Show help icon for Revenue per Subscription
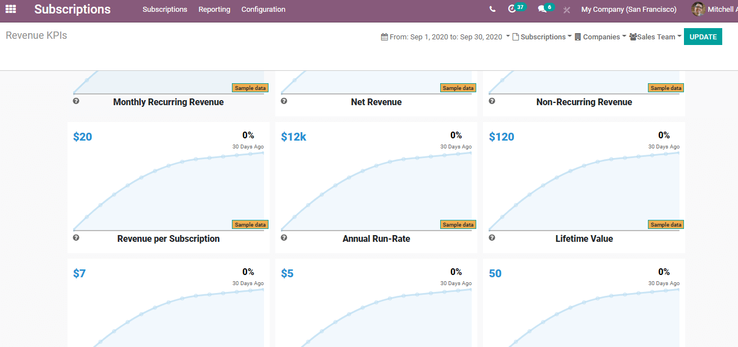The image size is (738, 347). click(x=76, y=238)
